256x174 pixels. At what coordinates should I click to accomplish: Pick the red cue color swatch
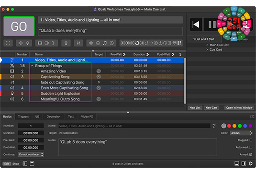229,126
